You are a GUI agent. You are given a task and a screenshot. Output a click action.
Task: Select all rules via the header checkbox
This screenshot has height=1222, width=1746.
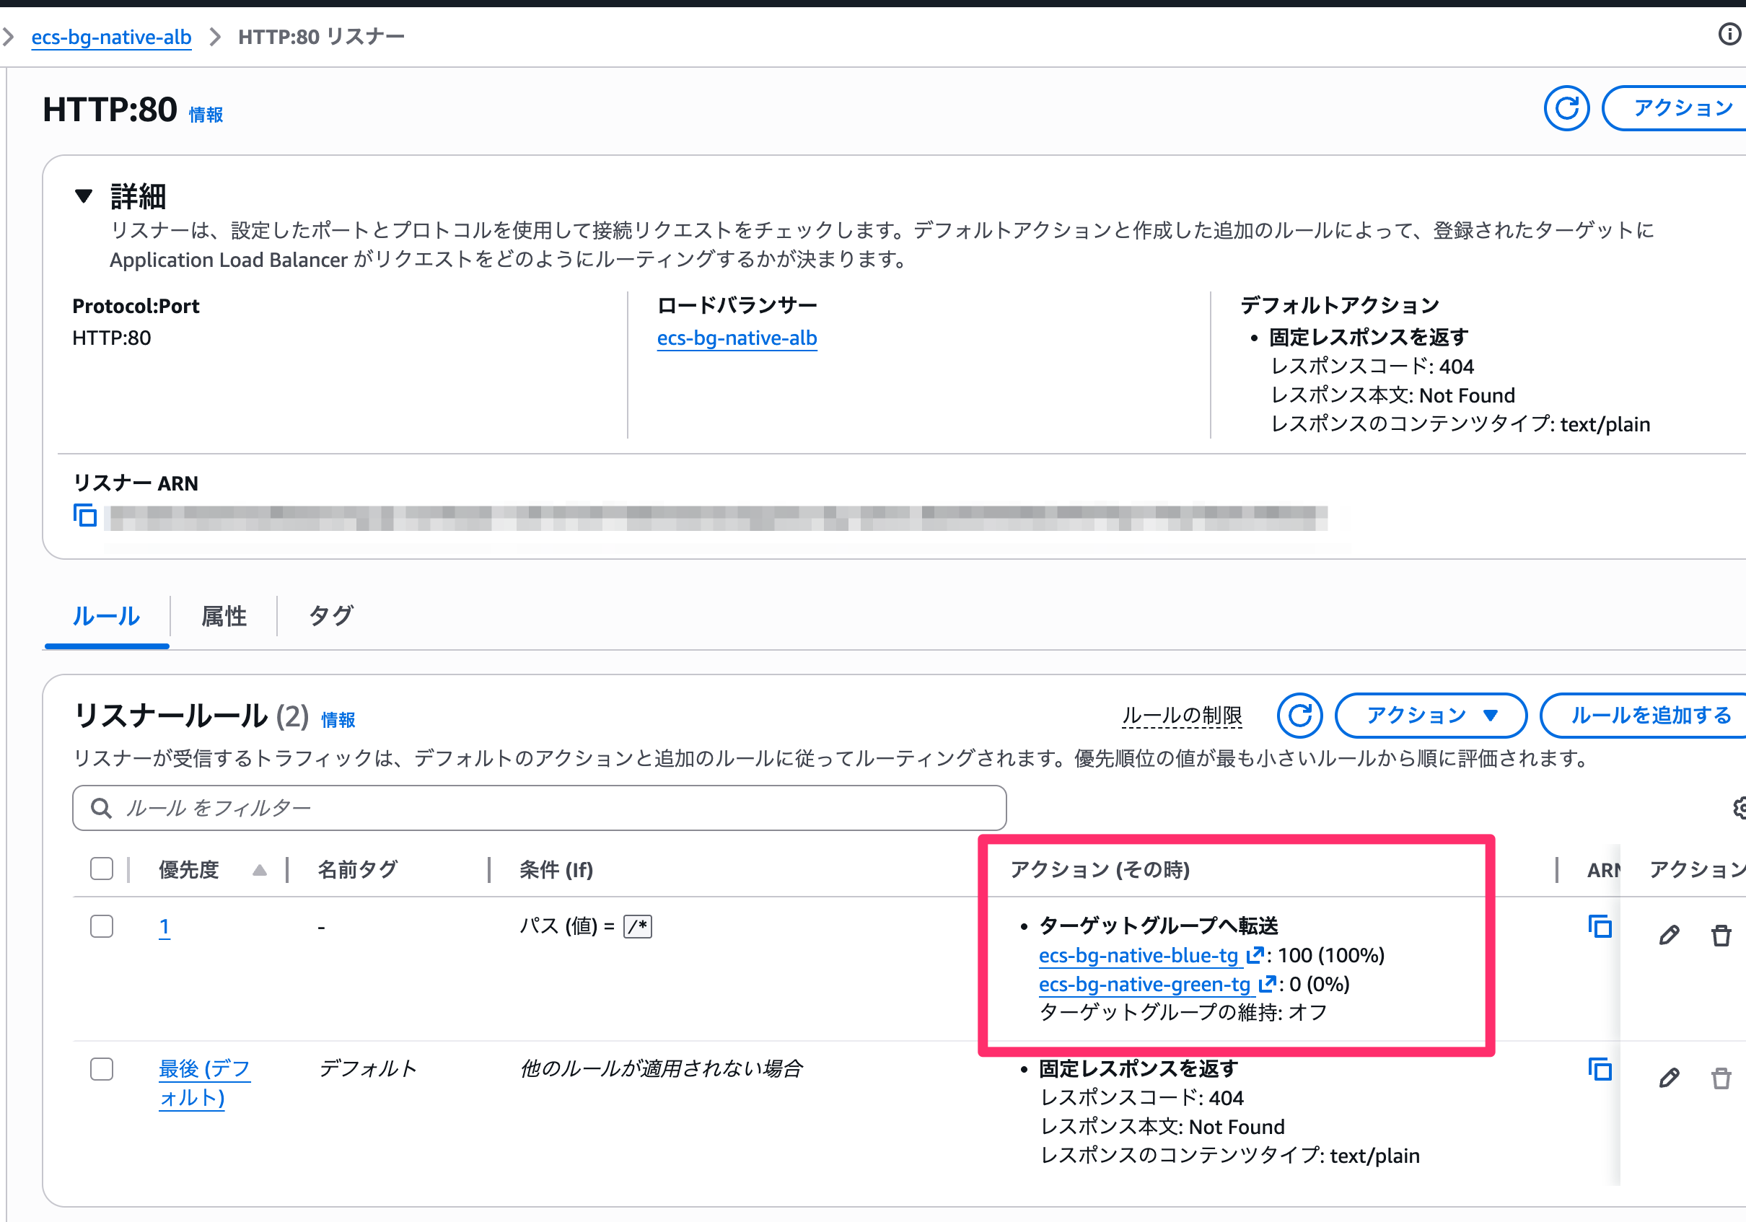pos(101,868)
